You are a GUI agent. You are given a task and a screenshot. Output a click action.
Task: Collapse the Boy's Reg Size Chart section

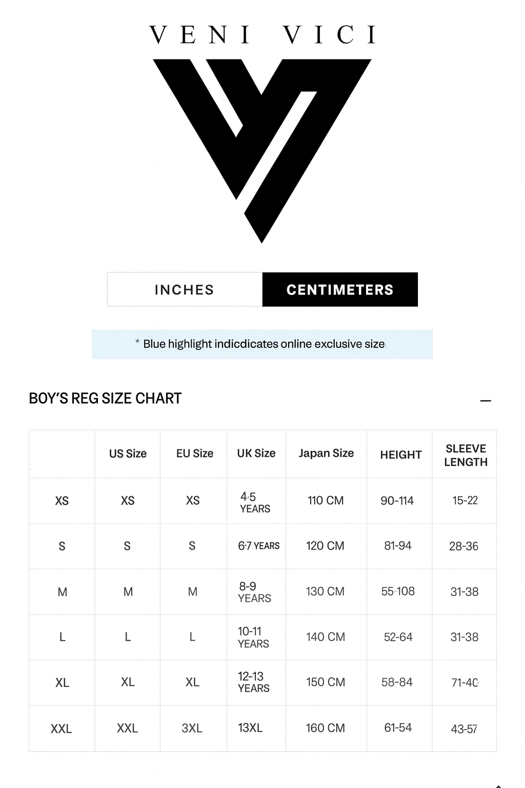pos(486,401)
